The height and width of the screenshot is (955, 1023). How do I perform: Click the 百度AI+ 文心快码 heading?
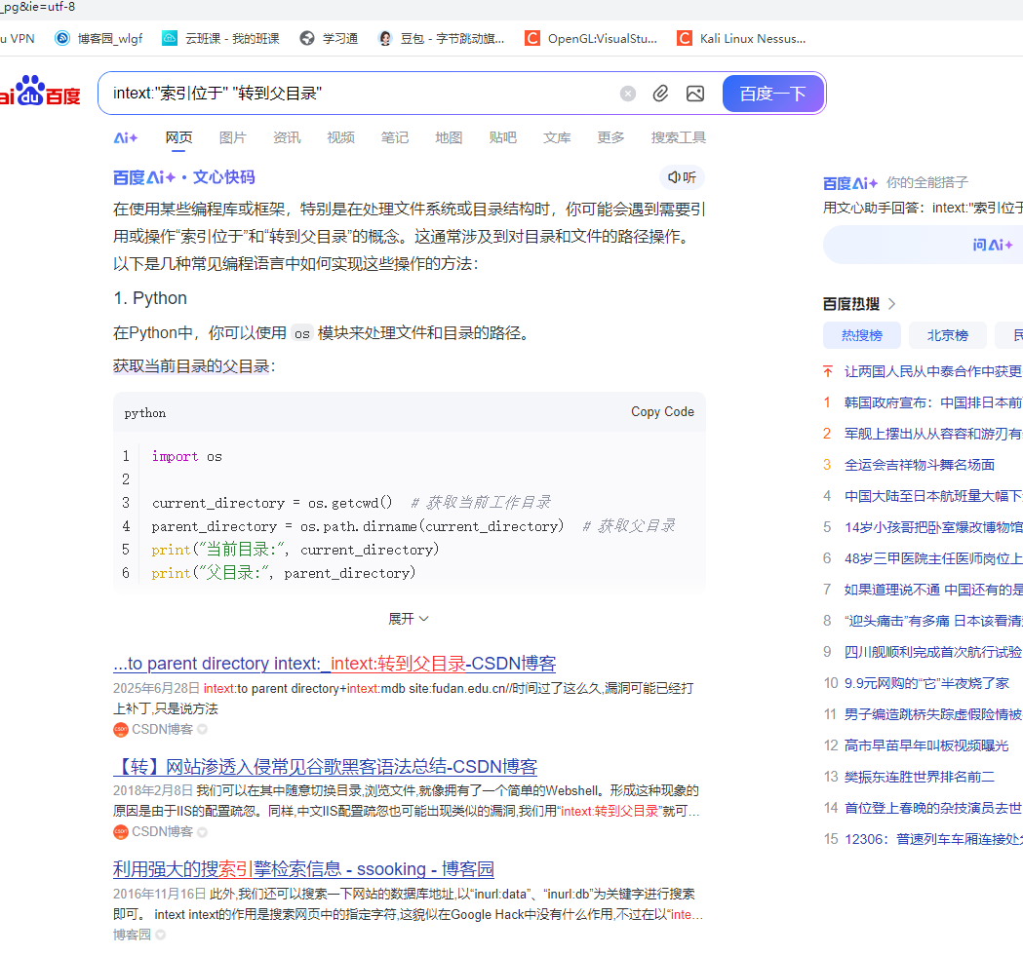pyautogui.click(x=184, y=177)
